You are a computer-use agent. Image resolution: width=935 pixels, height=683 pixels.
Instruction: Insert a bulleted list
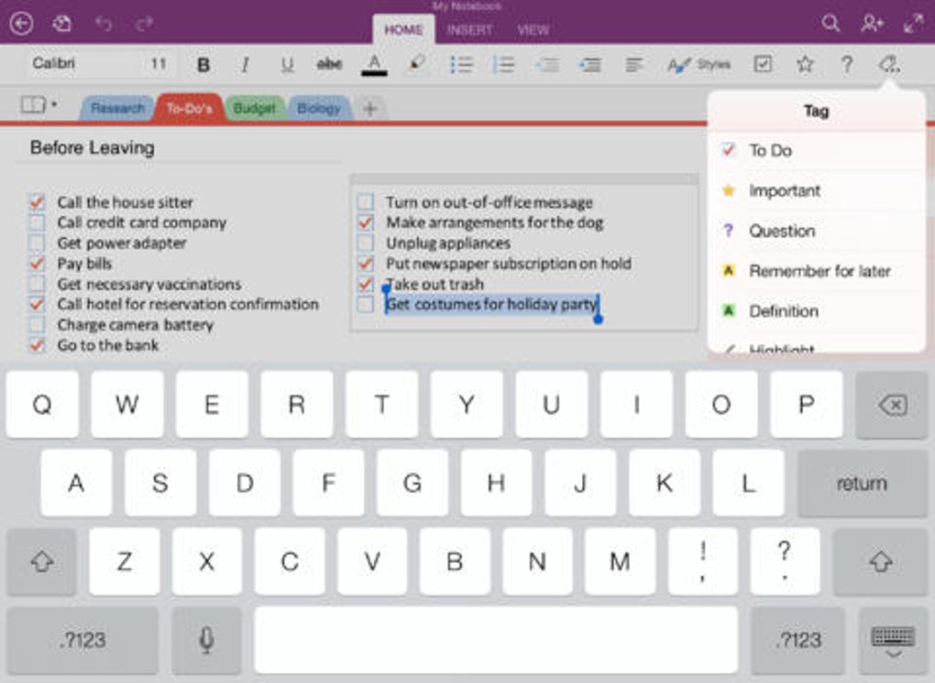(x=463, y=64)
